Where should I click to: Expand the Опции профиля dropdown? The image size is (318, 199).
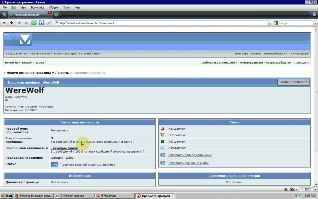tap(293, 82)
